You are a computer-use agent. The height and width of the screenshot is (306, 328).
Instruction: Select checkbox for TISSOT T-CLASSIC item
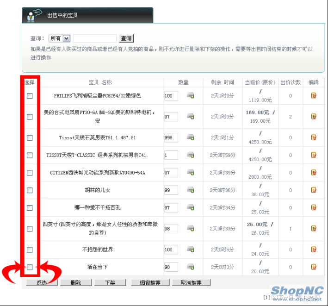[x=30, y=155]
